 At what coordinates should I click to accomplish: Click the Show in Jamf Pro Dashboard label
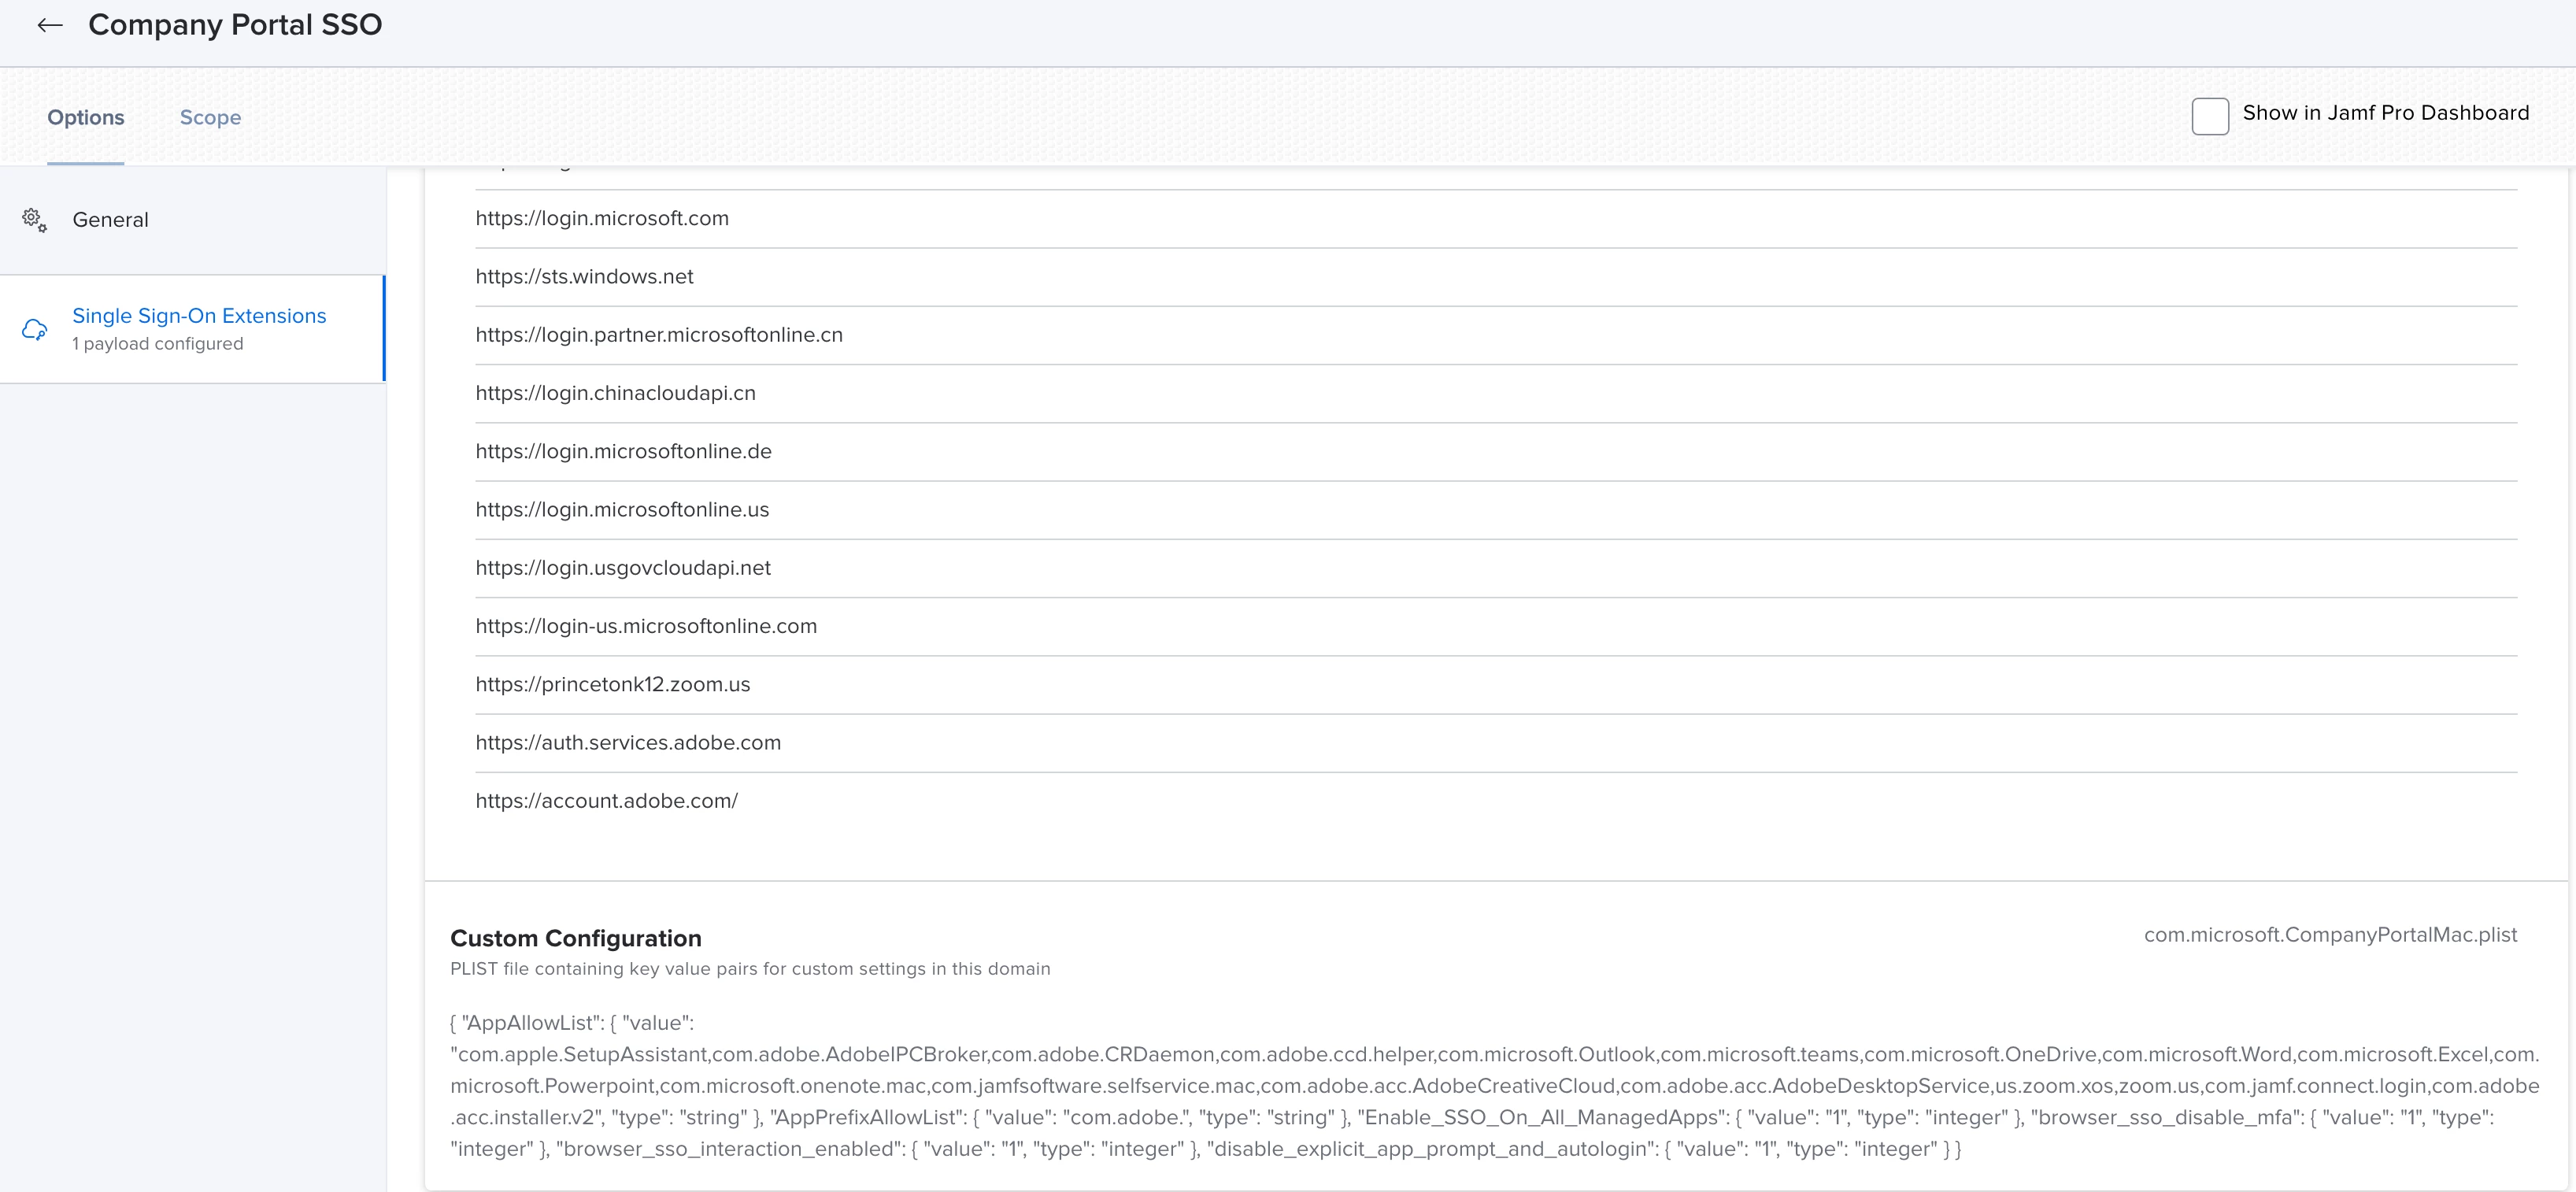click(x=2385, y=113)
